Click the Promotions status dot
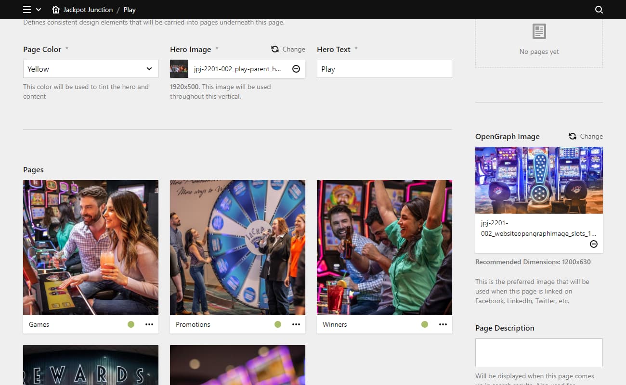626x385 pixels. 278,324
